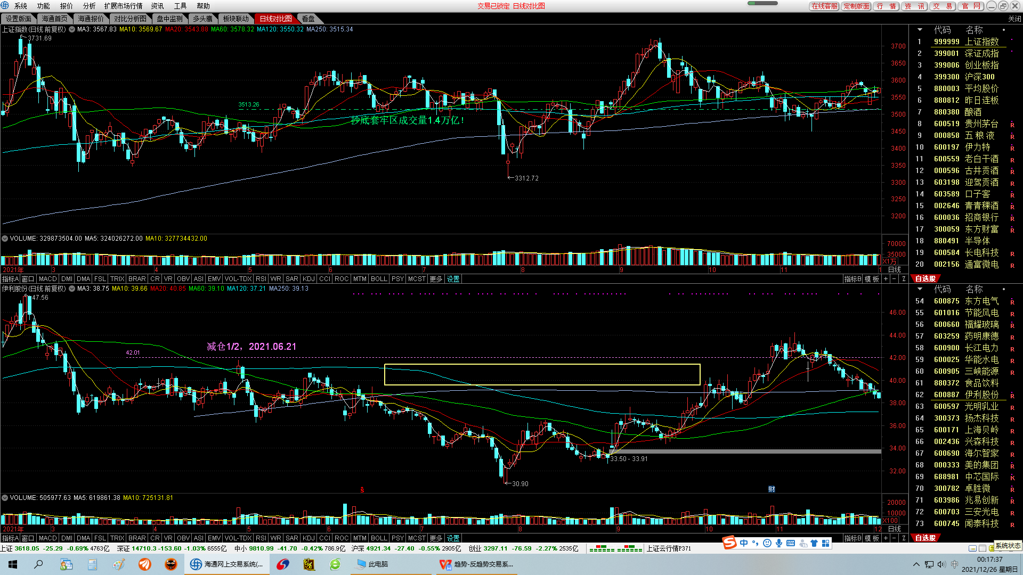Click the 在线客服 button
Image resolution: width=1023 pixels, height=575 pixels.
pyautogui.click(x=824, y=6)
